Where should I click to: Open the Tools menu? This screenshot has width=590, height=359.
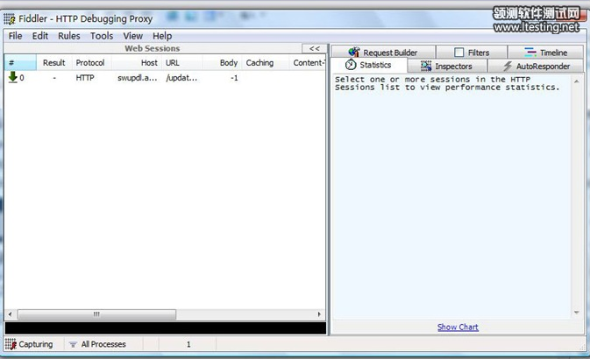[102, 36]
